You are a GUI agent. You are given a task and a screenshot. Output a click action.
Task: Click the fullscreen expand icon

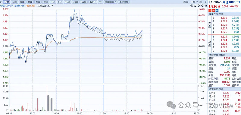click(201, 2)
